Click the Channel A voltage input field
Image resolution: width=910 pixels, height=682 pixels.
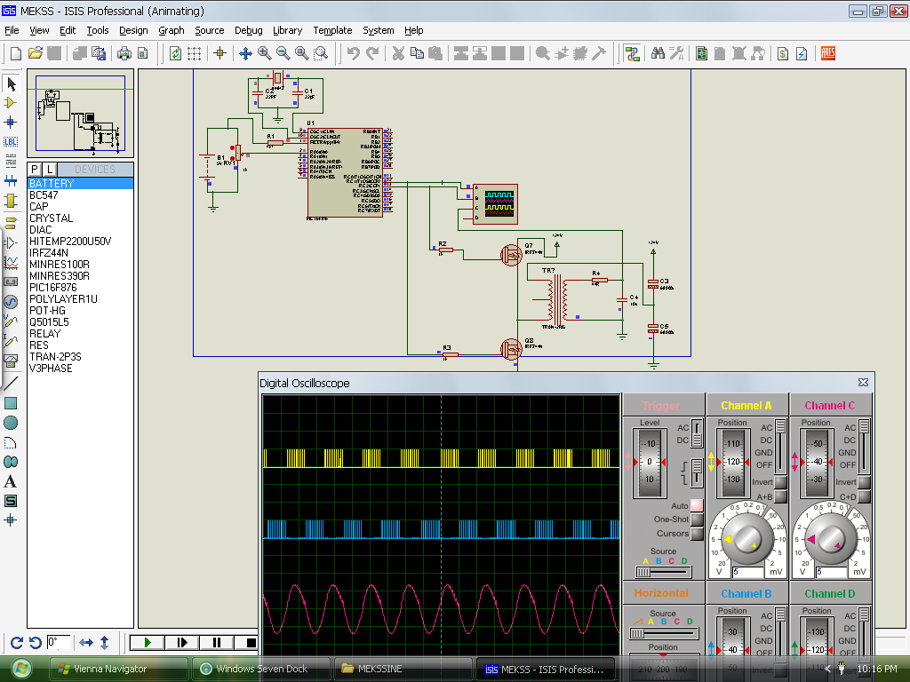(x=747, y=572)
